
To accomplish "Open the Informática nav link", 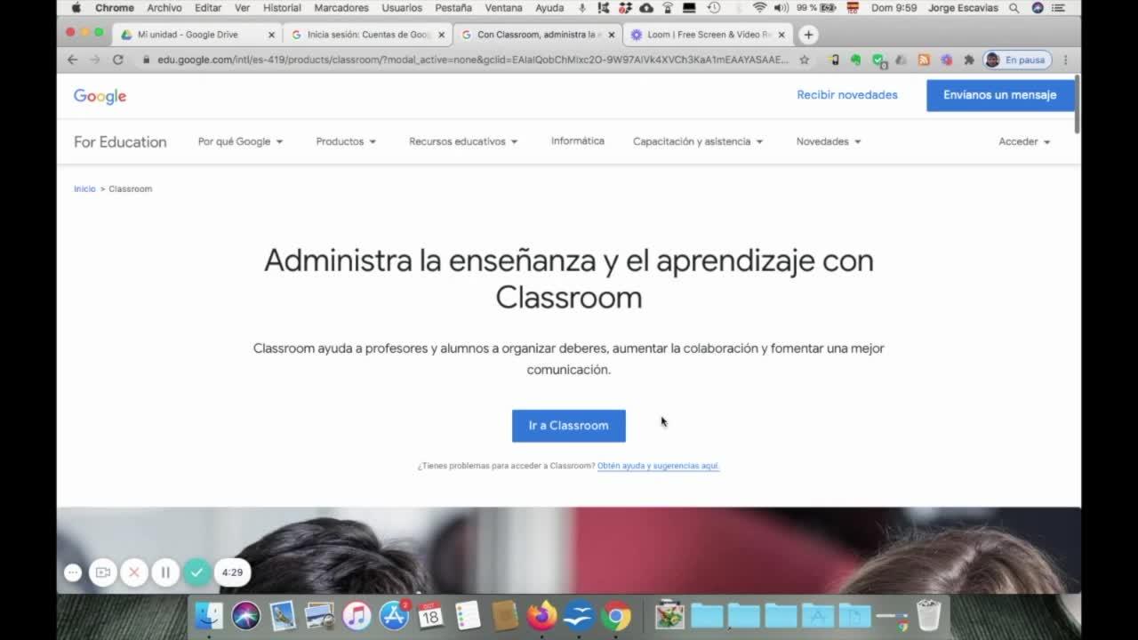I will [x=578, y=141].
